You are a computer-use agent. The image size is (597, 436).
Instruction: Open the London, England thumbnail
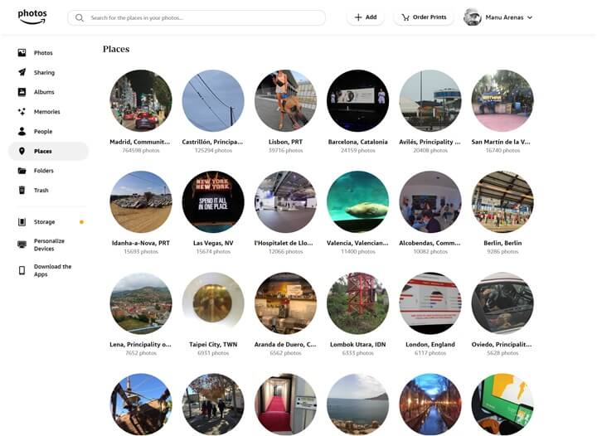pos(430,303)
